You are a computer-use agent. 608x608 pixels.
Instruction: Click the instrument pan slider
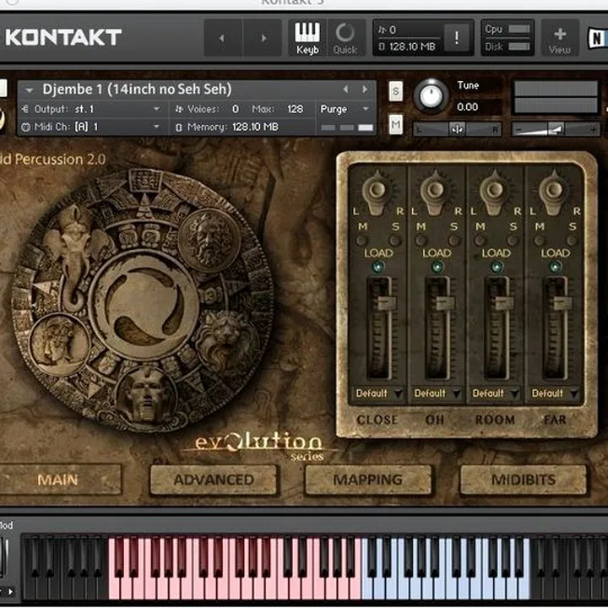point(458,129)
